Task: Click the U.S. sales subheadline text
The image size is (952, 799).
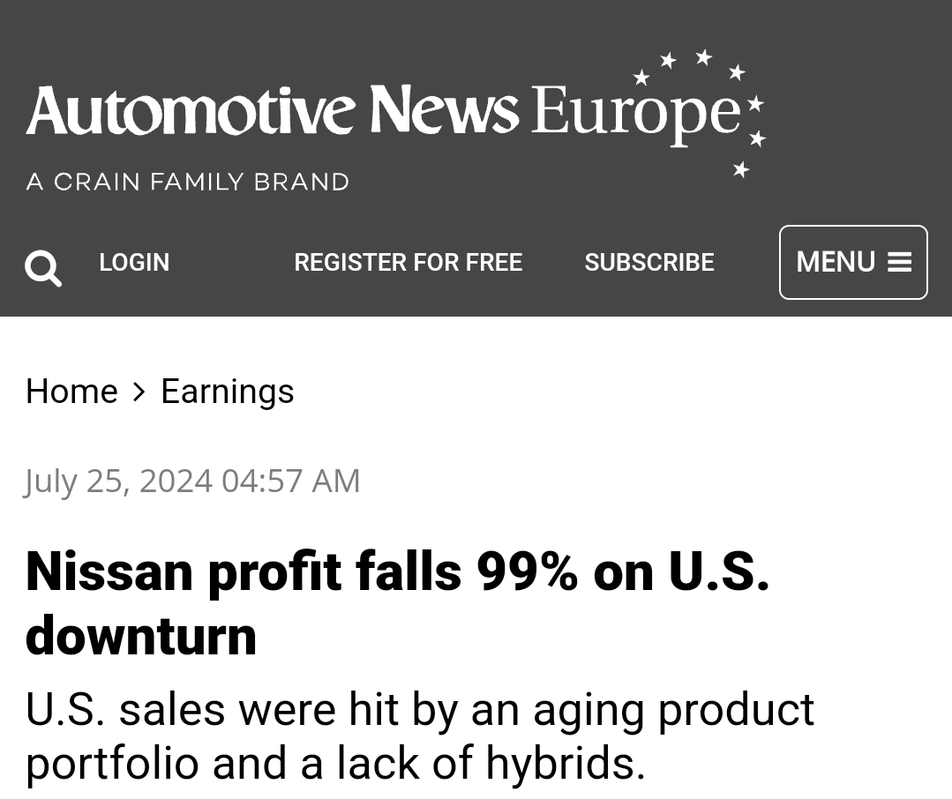Action: coord(419,736)
